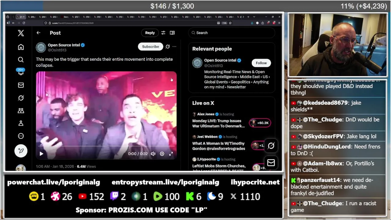The image size is (391, 220).
Task: Click the compose Post feather button
Action: (21, 151)
